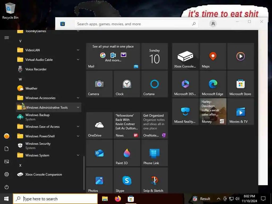Expand the Windows PowerShell folder
272x204 pixels.
click(x=49, y=136)
